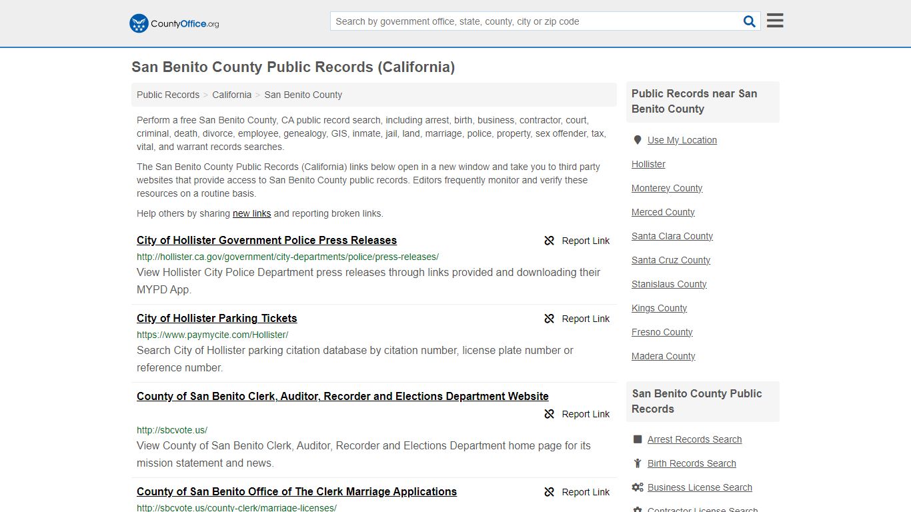Click the search magnifier icon

(750, 21)
